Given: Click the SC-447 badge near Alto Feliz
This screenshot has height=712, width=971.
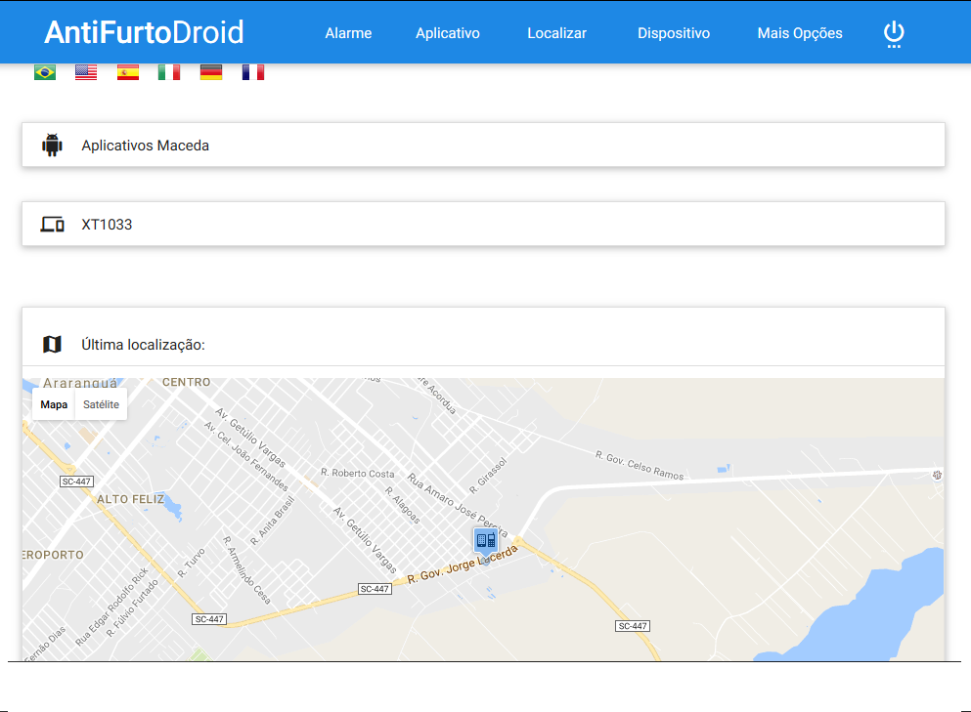Looking at the screenshot, I should (x=77, y=482).
